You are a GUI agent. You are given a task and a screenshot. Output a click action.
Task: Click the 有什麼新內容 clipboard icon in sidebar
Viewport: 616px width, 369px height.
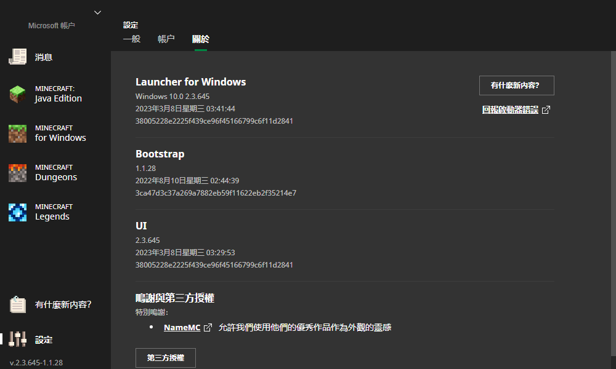(18, 304)
